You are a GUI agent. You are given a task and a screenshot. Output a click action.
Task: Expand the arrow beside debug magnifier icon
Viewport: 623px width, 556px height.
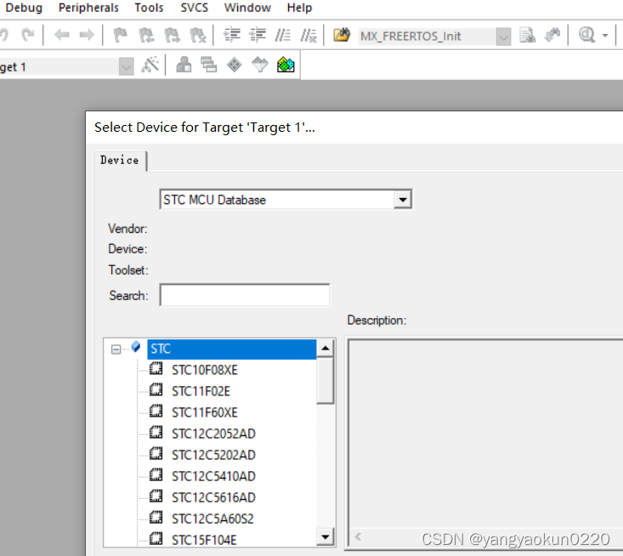pos(604,36)
